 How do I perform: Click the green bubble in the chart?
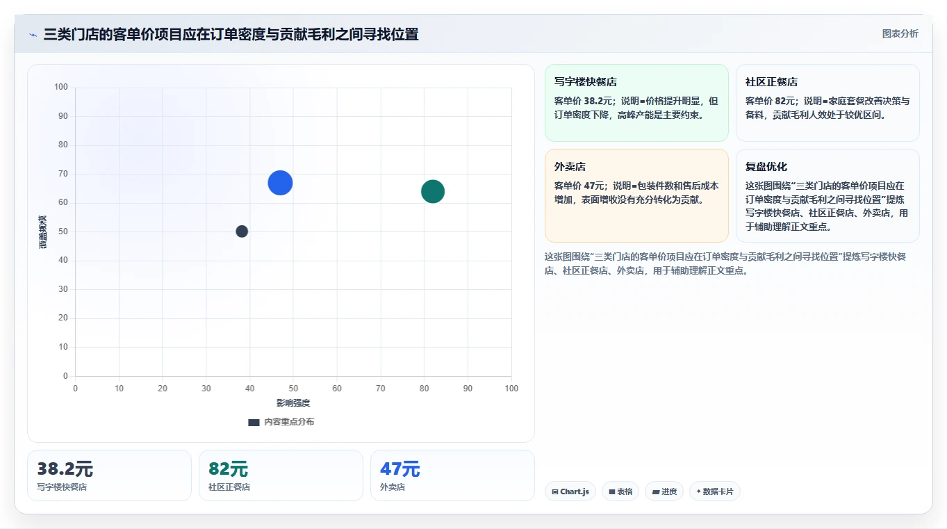pos(433,191)
